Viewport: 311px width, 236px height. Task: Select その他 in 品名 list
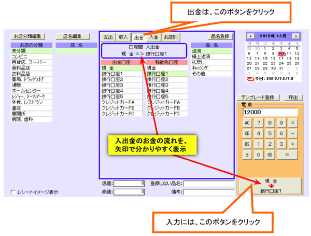pyautogui.click(x=211, y=74)
